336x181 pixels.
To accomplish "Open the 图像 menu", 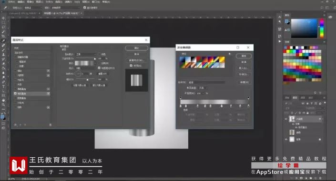I will point(30,2).
